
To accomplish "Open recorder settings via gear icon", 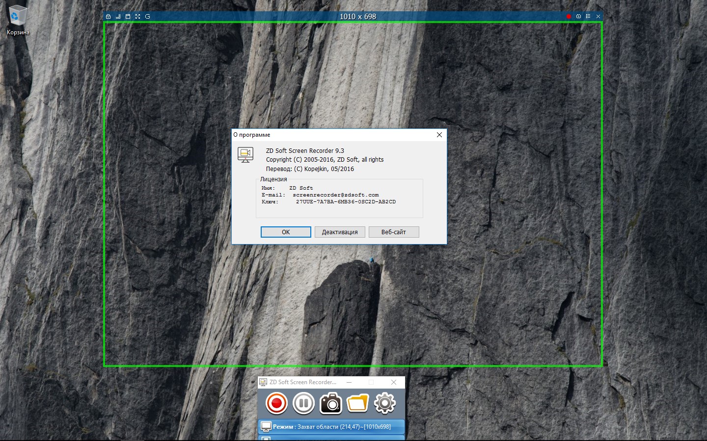I will 384,403.
